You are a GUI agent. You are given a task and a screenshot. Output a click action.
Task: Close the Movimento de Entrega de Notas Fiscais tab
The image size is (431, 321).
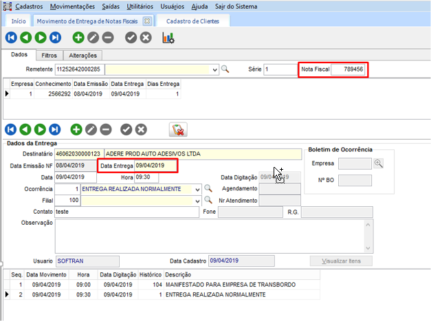pos(146,21)
